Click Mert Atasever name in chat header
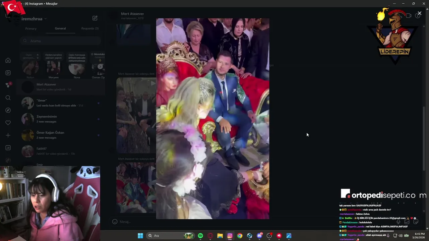429x241 pixels. point(132,14)
